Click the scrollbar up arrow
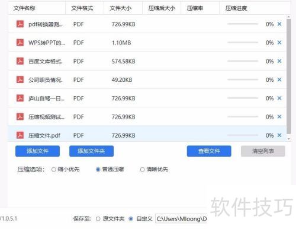296x229 pixels. (x=289, y=17)
